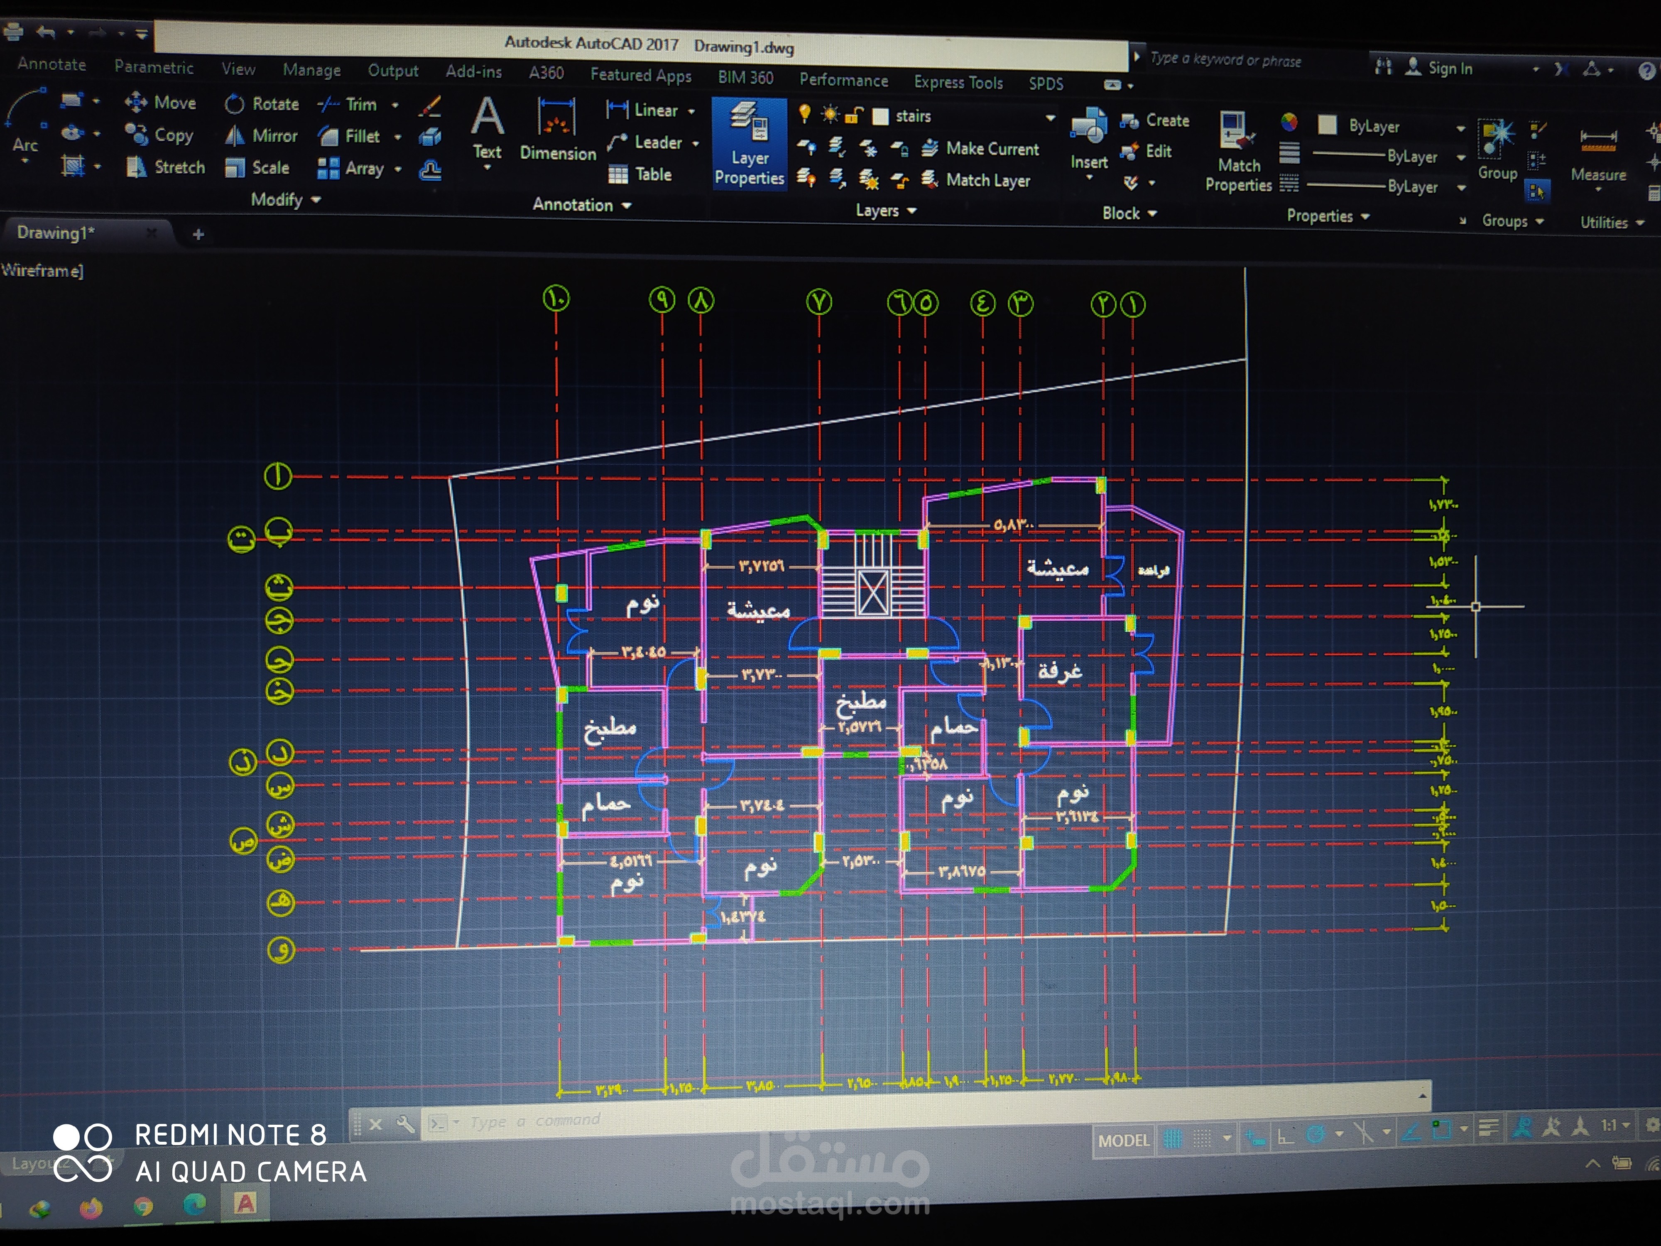1661x1246 pixels.
Task: Click the ByLayer object color swatch
Action: 1327,125
